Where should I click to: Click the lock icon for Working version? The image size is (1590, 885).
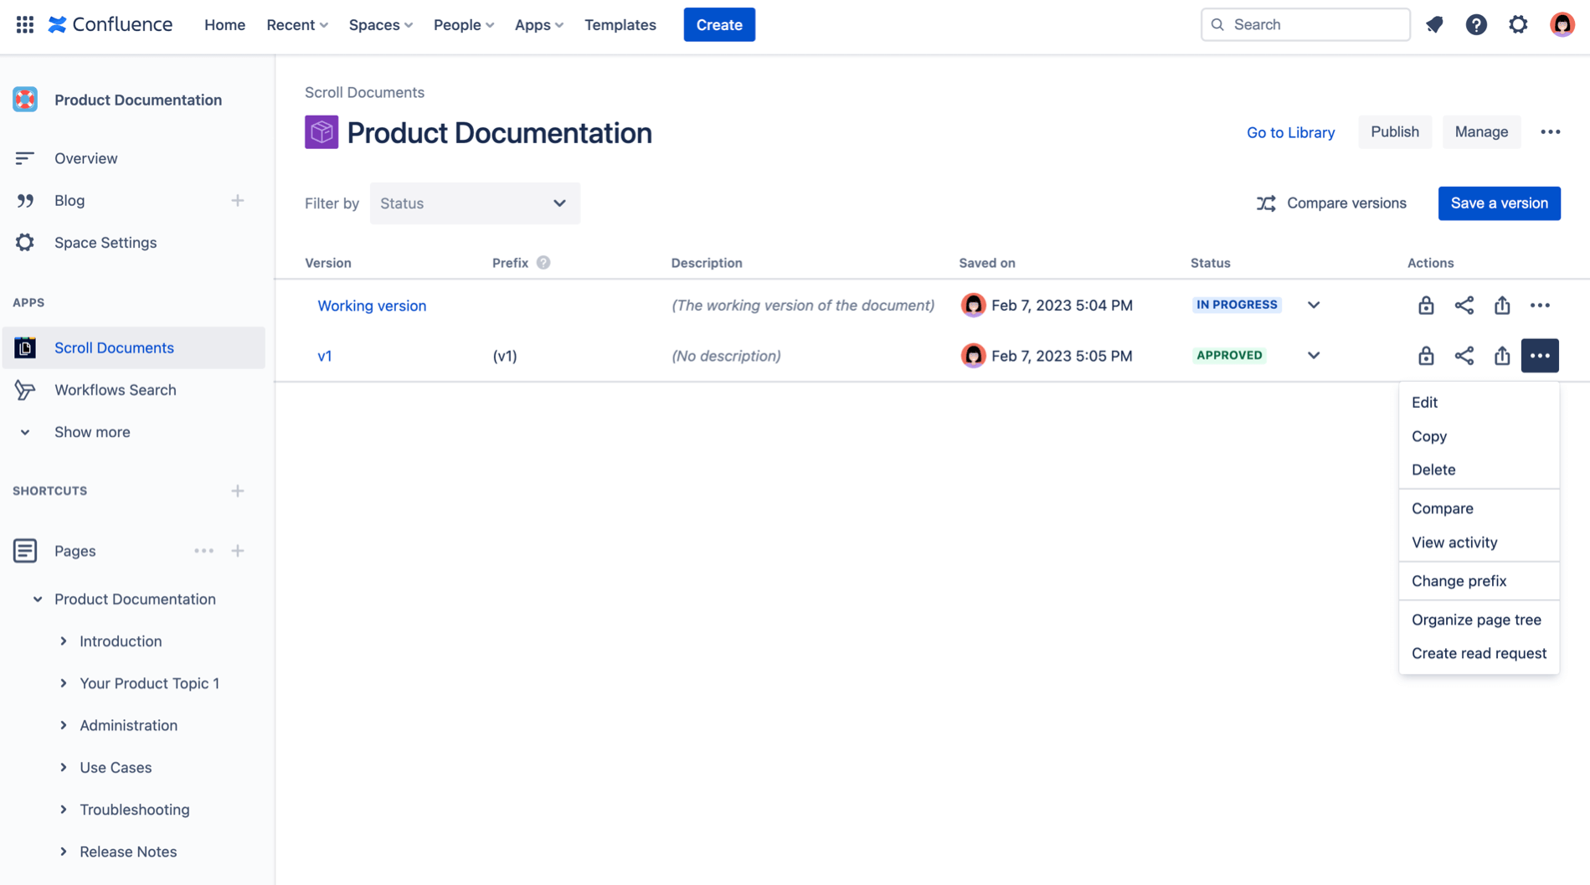[1425, 306]
